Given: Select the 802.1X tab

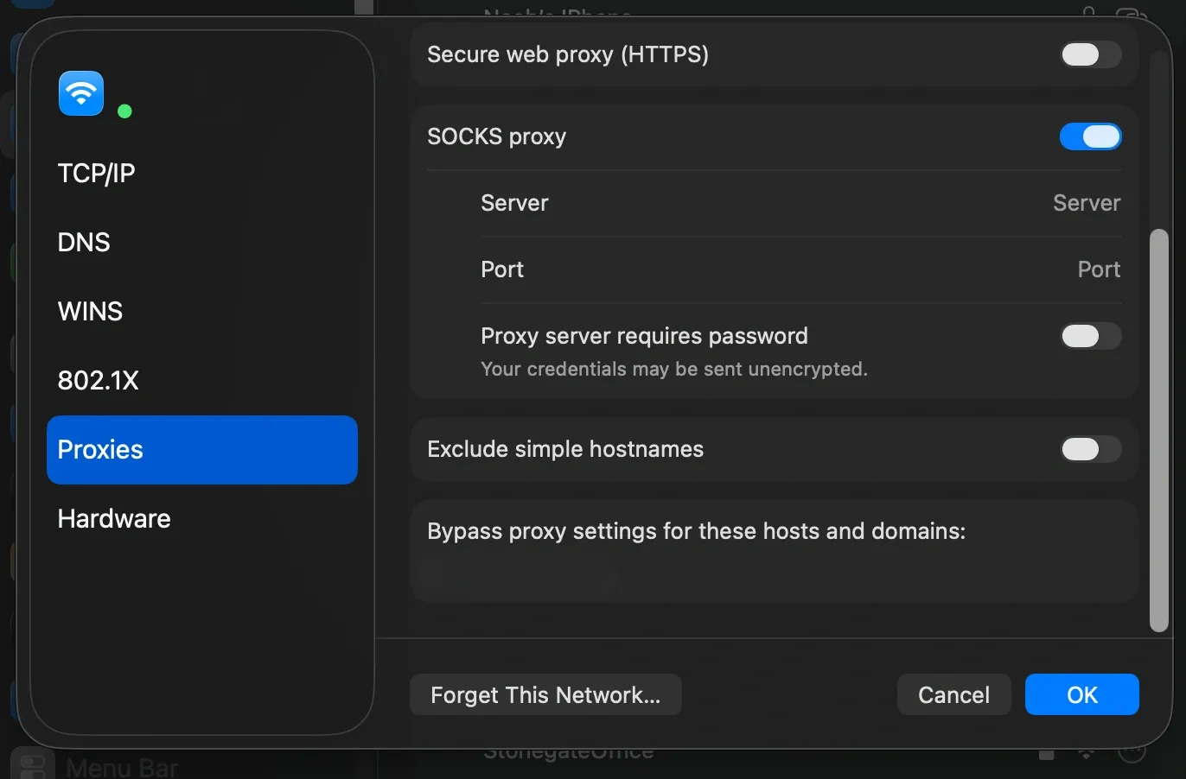Looking at the screenshot, I should pos(99,380).
